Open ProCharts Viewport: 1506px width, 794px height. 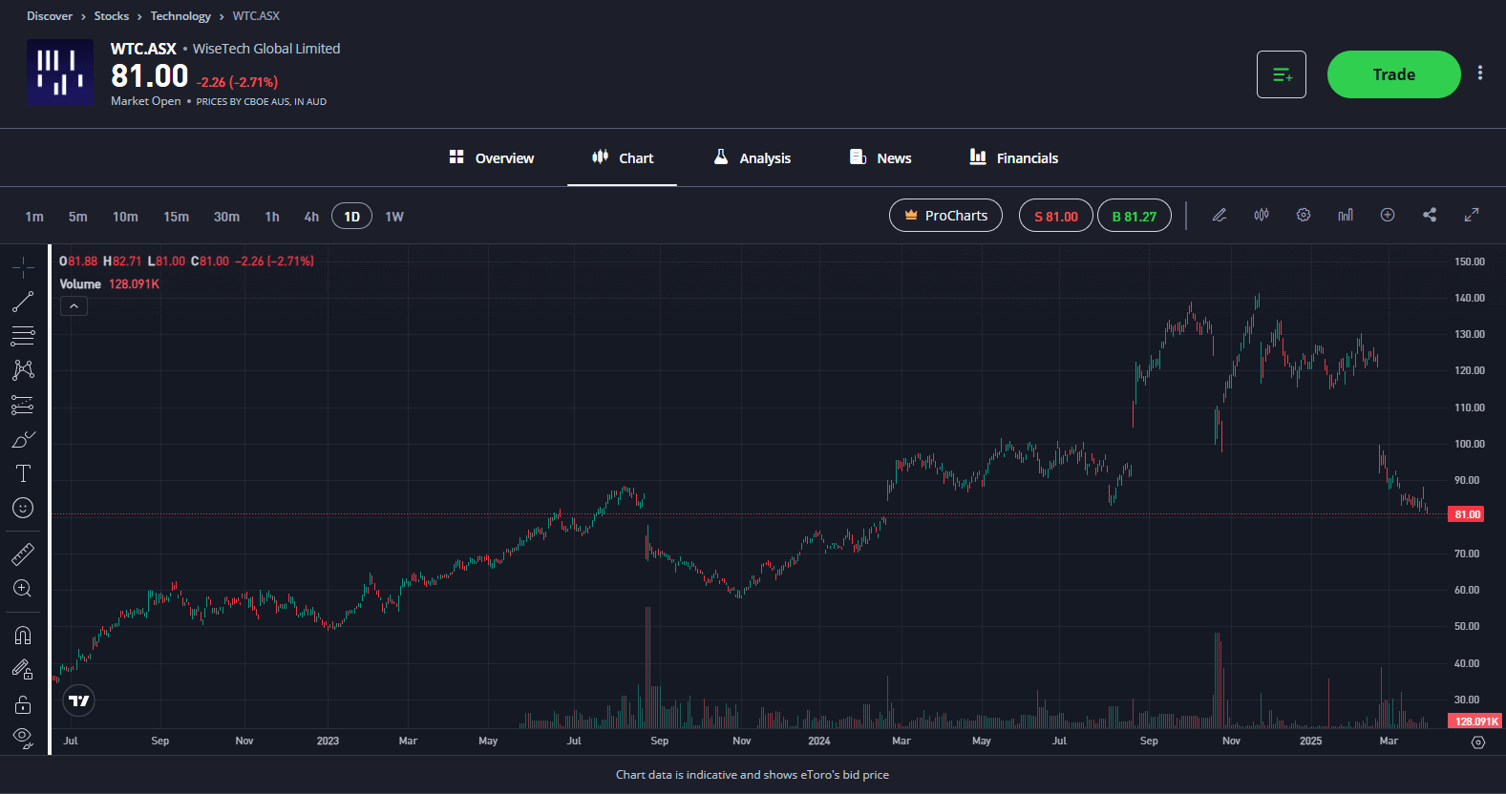click(945, 216)
